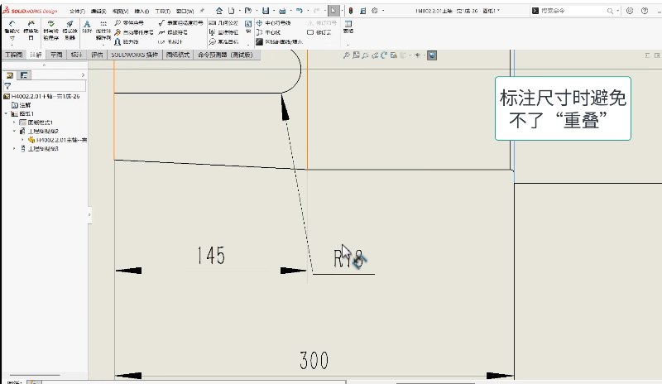Click the Print icon in the title toolbar

pos(282,11)
